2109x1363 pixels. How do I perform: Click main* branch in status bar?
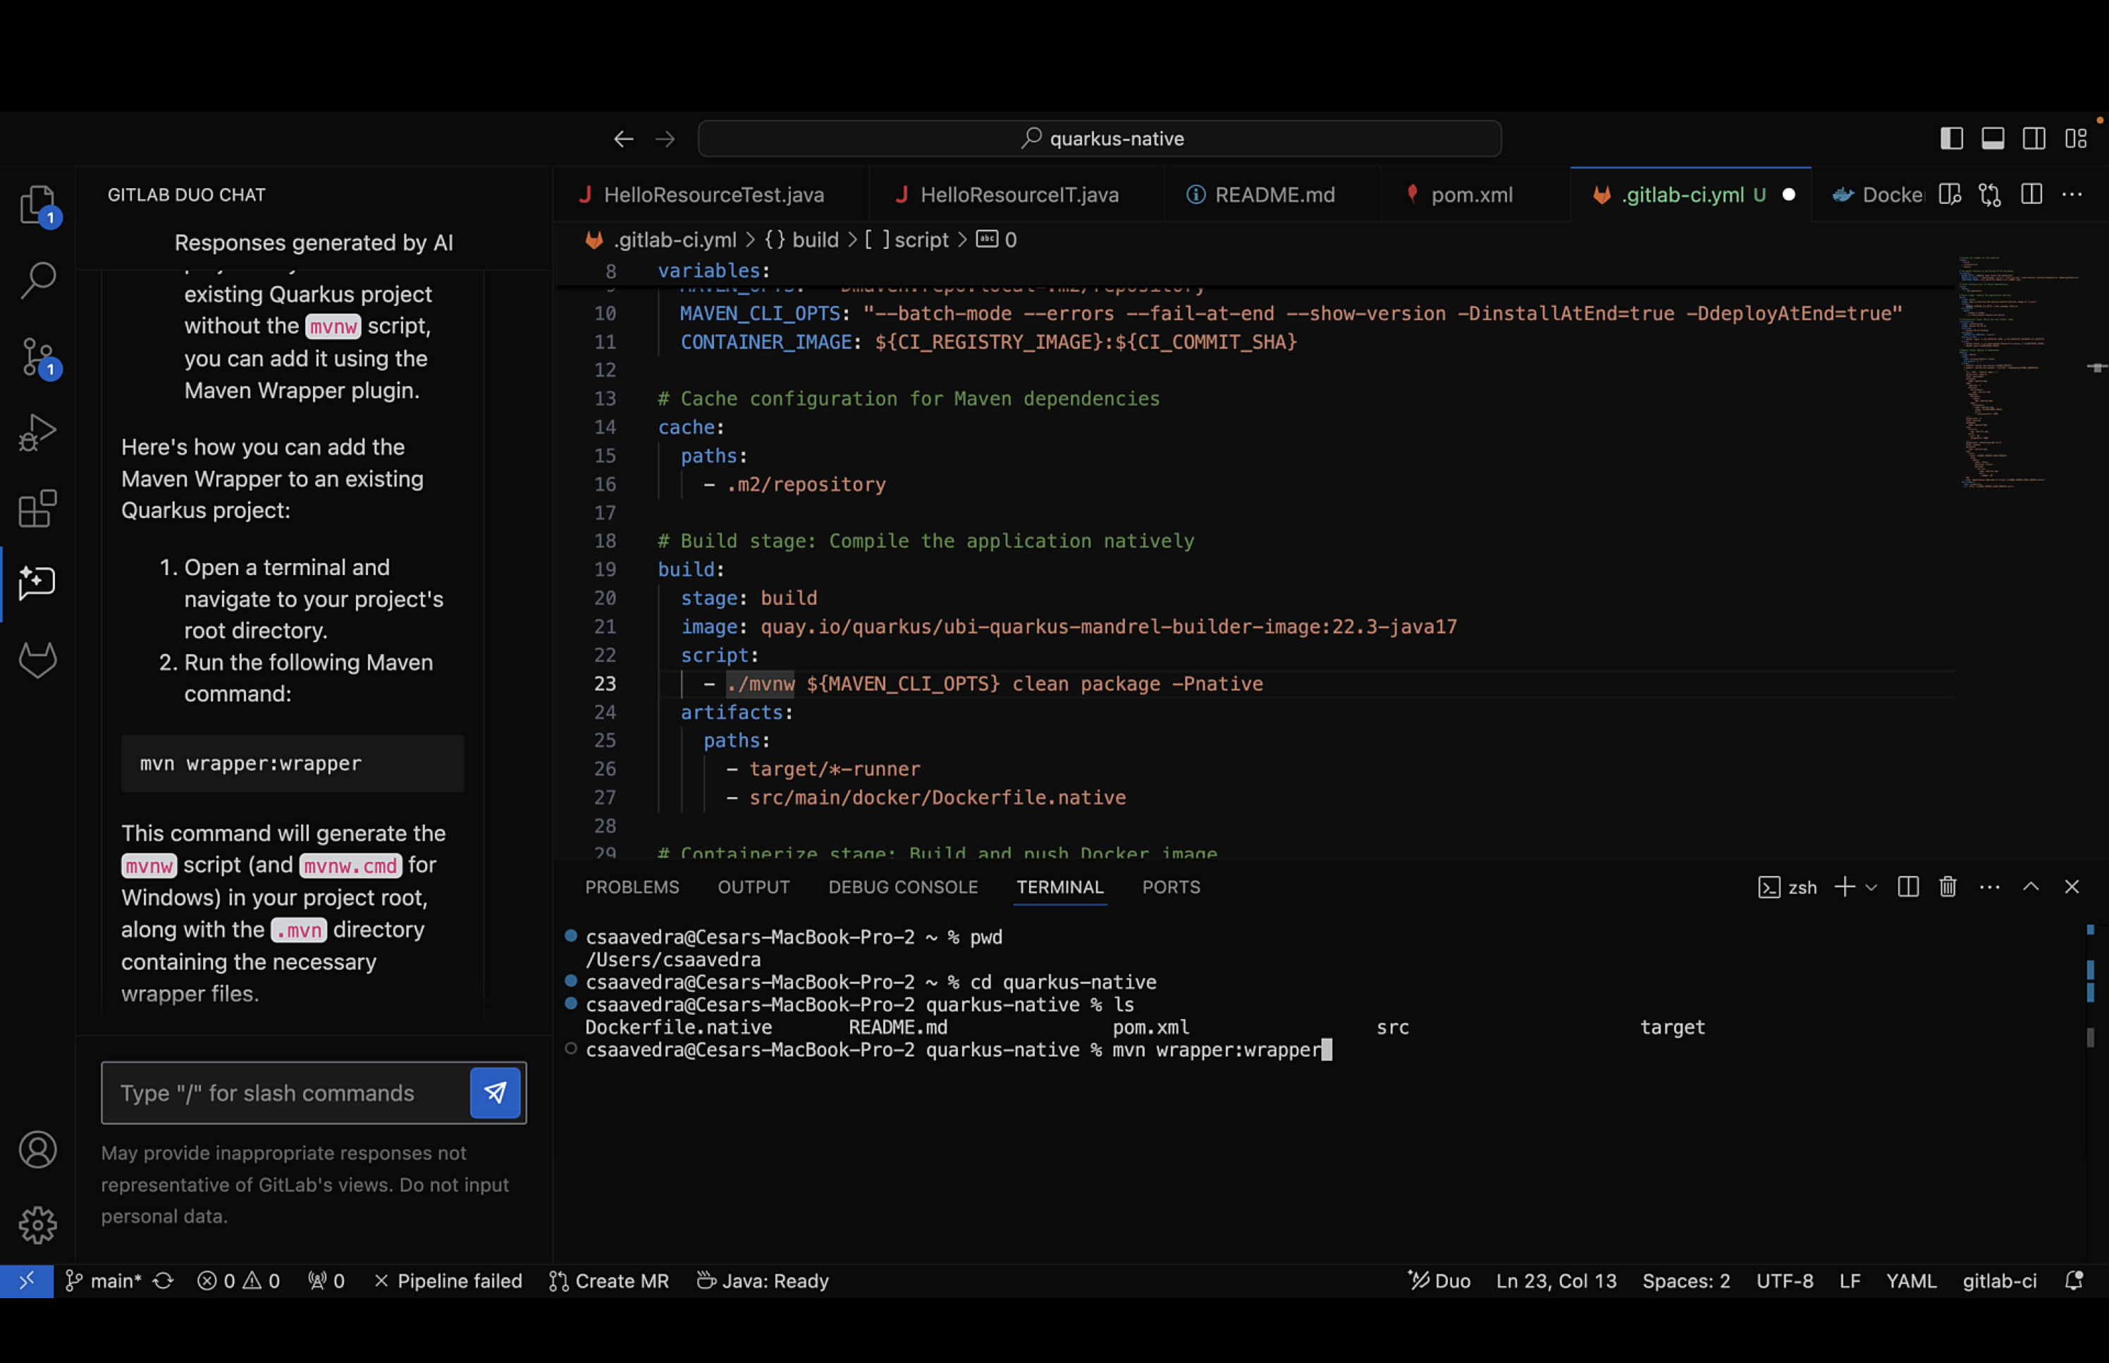pos(104,1281)
